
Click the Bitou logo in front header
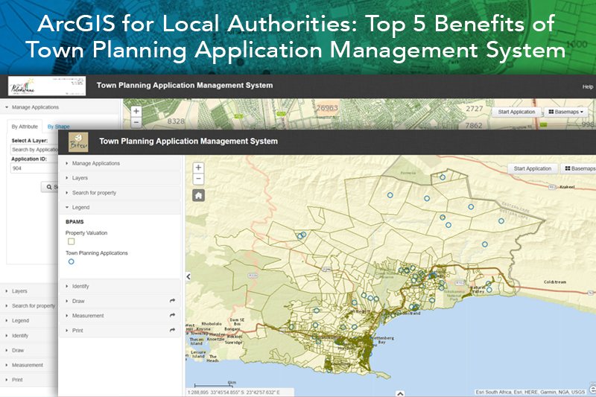pyautogui.click(x=78, y=142)
